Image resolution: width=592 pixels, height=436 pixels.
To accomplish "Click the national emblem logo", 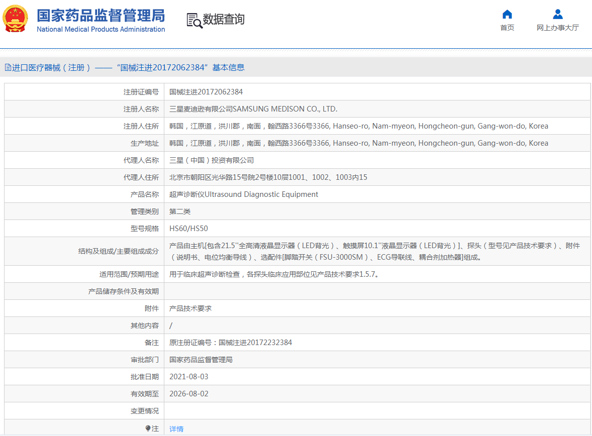I will 16,19.
